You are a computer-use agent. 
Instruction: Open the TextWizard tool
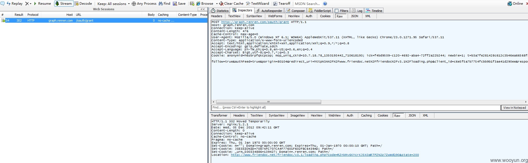click(x=257, y=4)
